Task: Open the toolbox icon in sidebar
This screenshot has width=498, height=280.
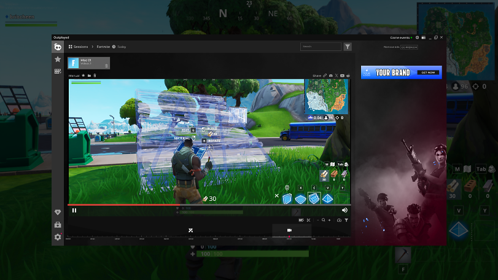Action: (x=58, y=225)
